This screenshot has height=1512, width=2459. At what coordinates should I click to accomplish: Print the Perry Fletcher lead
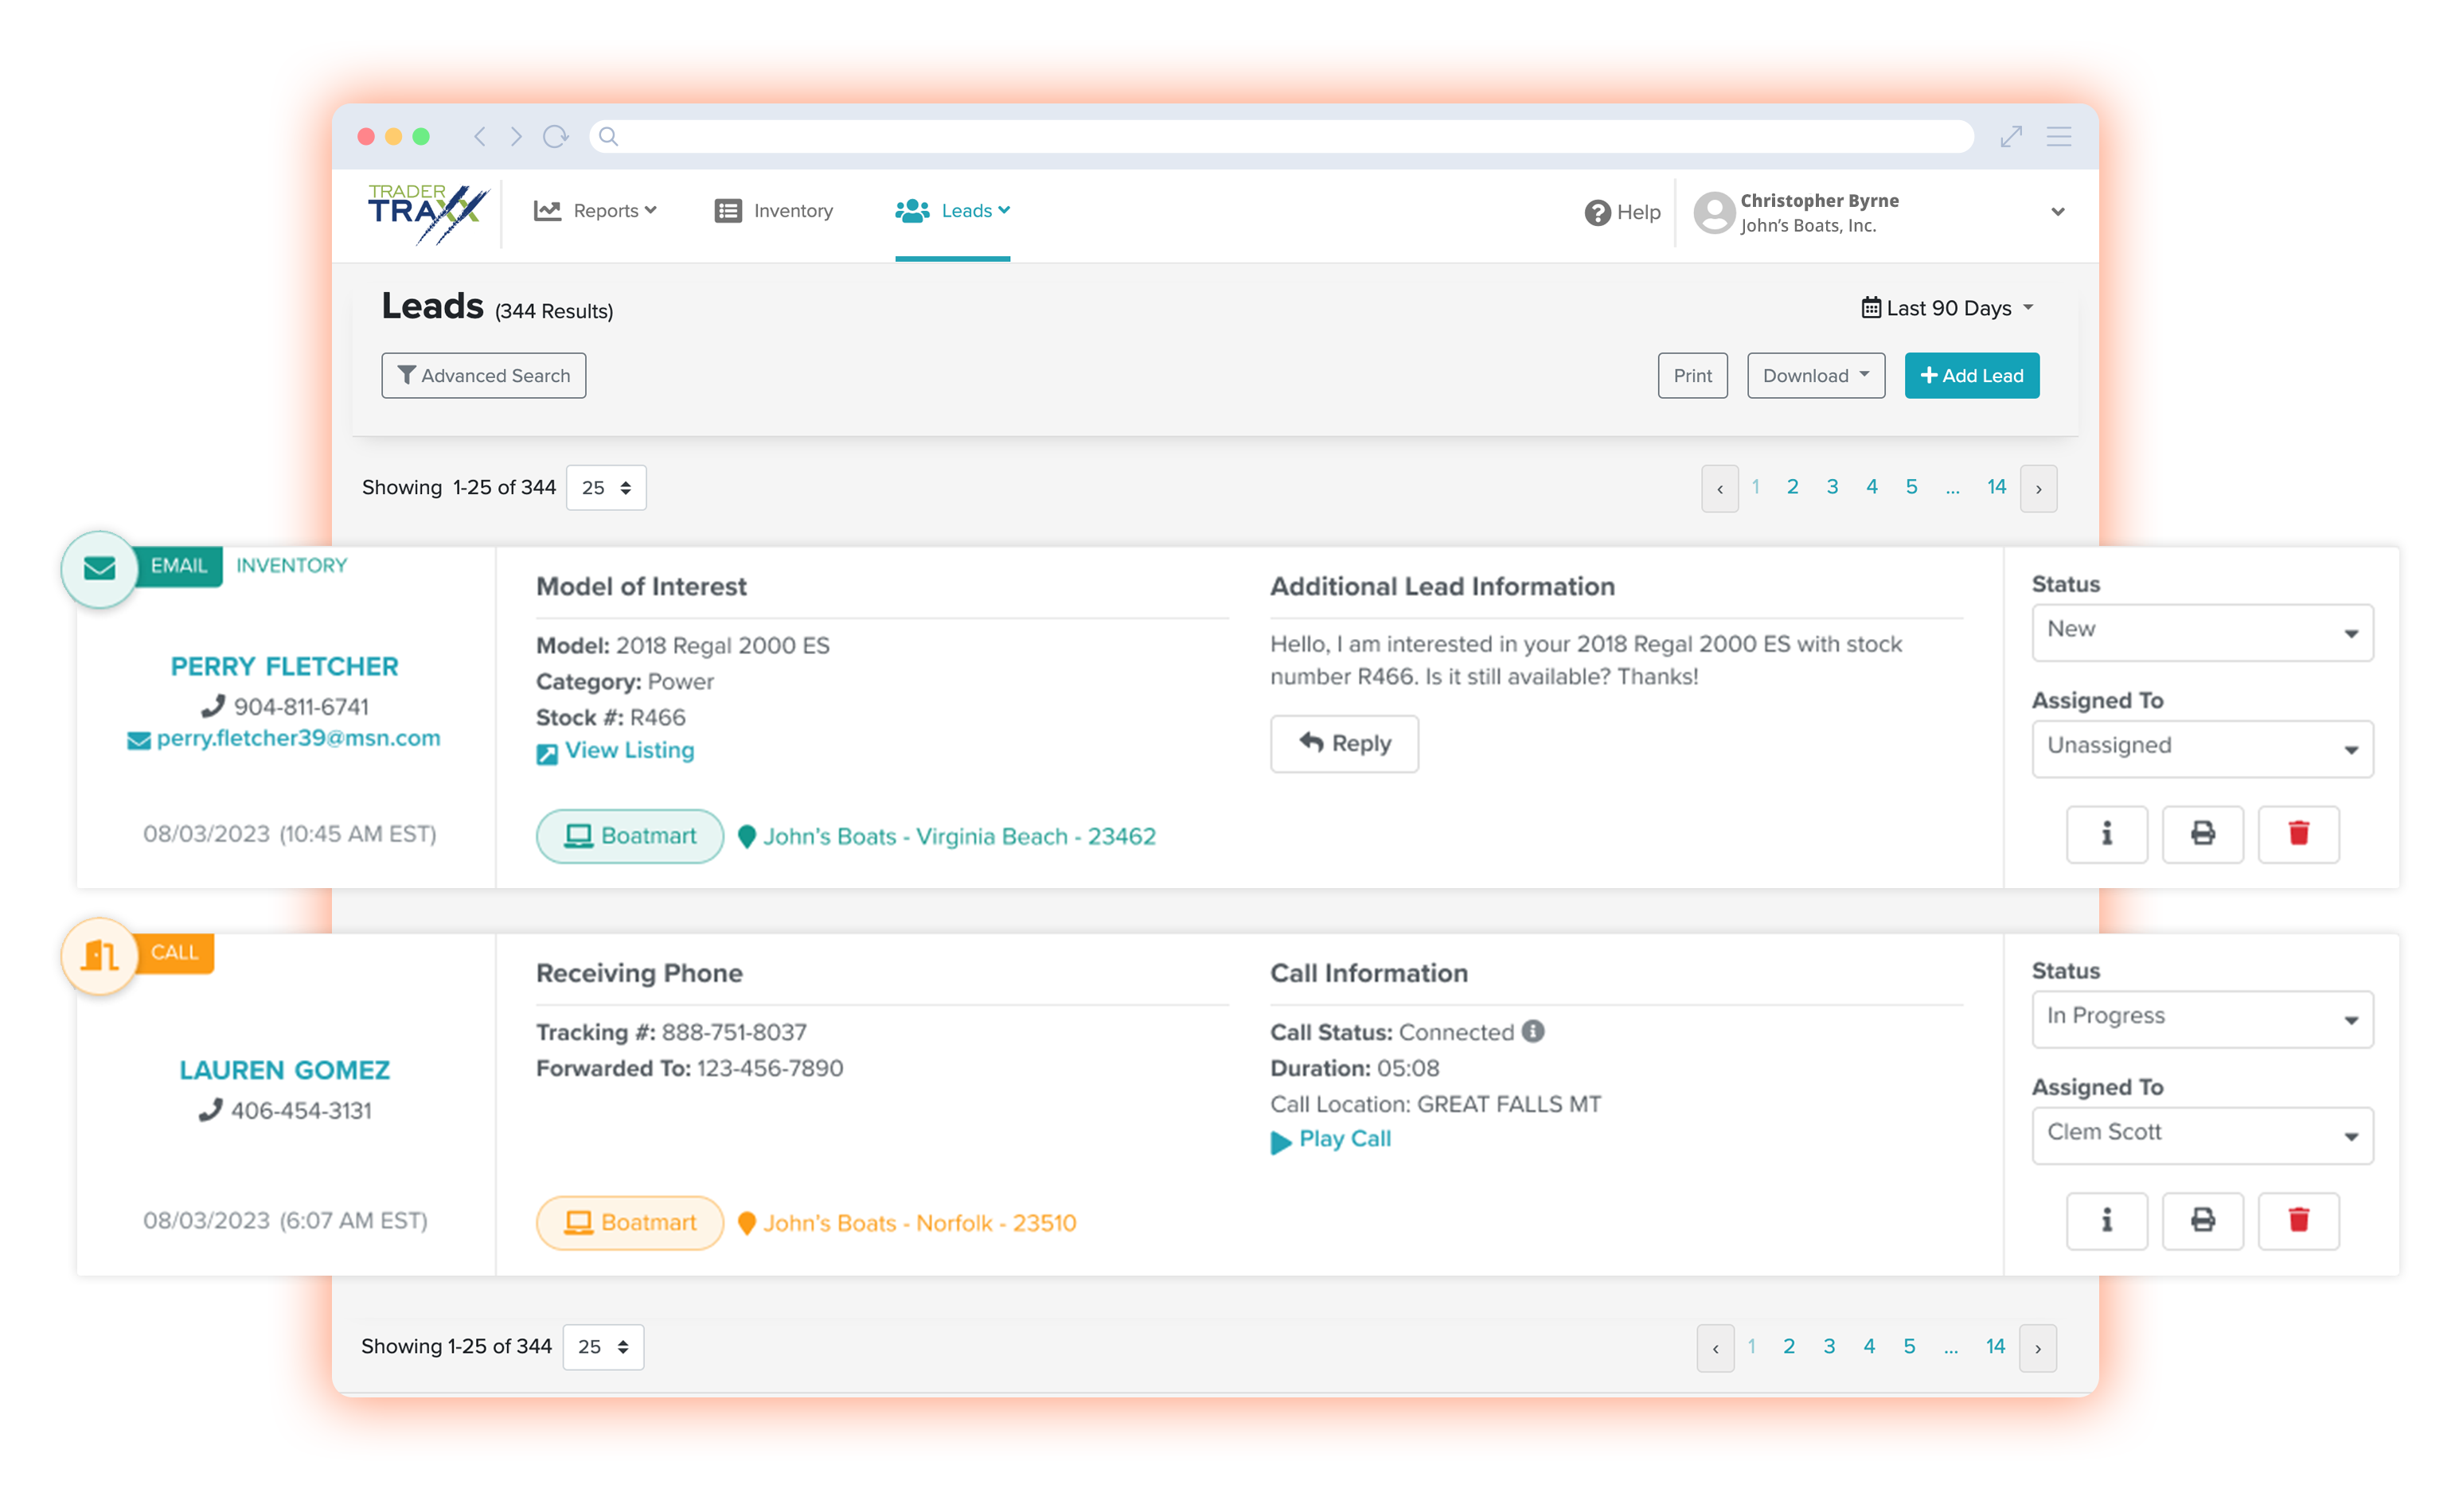tap(2202, 833)
